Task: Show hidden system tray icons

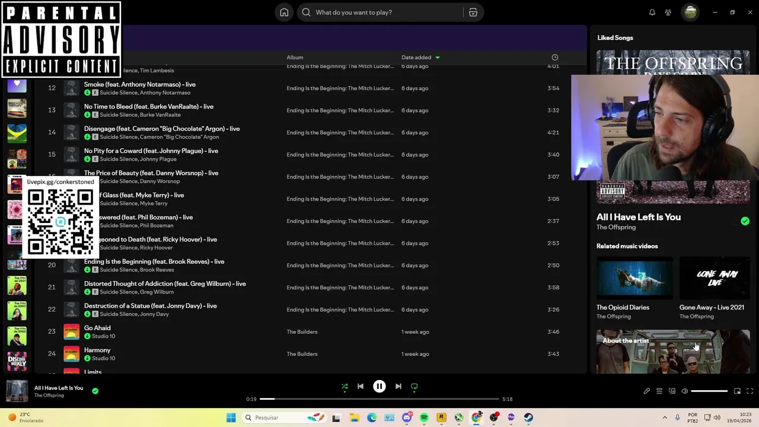Action: [665, 418]
